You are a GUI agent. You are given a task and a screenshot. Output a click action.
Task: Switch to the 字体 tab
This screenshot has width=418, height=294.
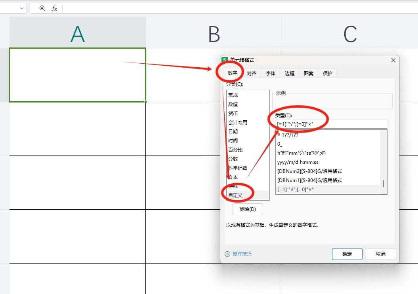click(270, 73)
